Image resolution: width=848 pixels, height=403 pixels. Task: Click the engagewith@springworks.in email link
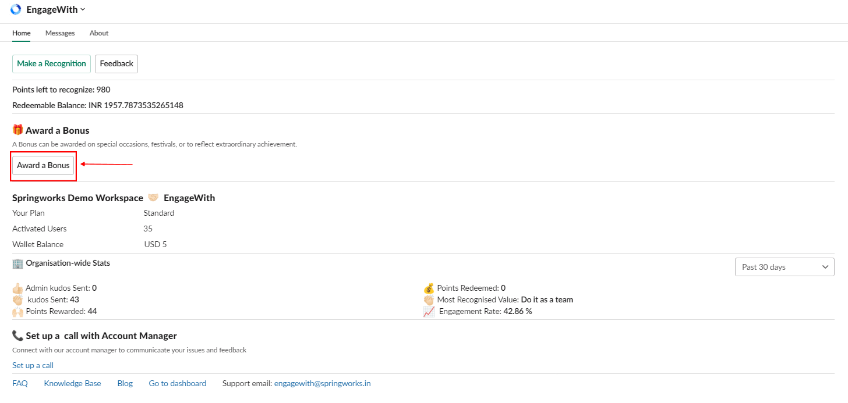click(323, 383)
